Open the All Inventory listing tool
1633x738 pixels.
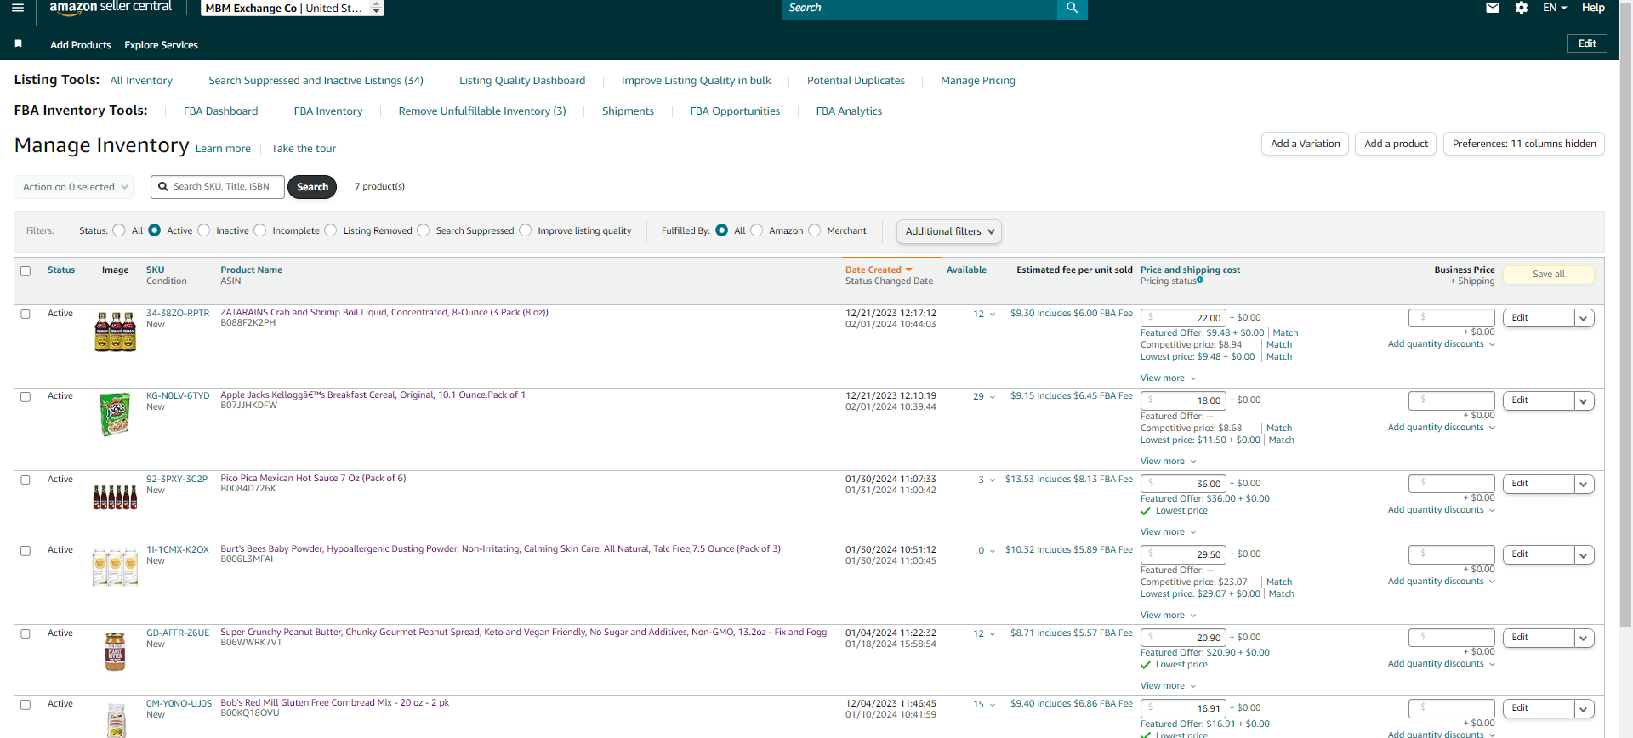click(x=141, y=81)
